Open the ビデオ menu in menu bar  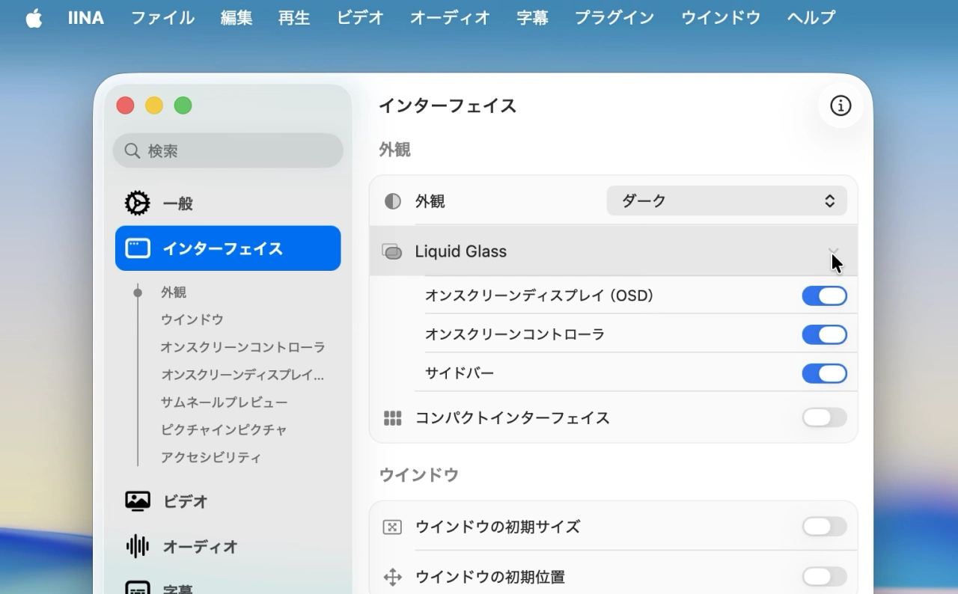pyautogui.click(x=360, y=18)
